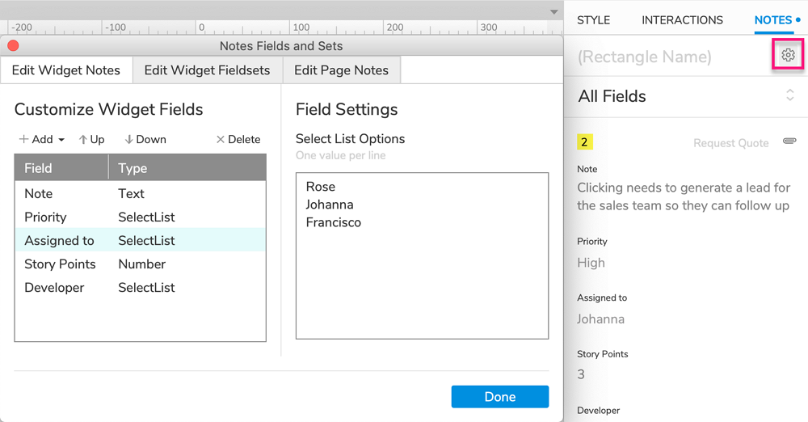
Task: Open the Priority High dropdown
Action: (591, 263)
